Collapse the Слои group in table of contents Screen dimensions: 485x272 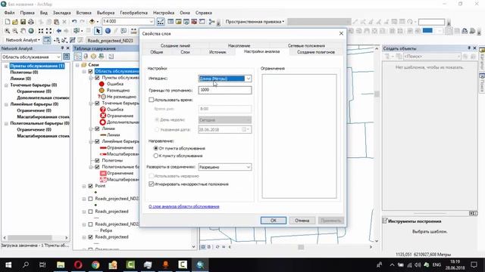77,65
